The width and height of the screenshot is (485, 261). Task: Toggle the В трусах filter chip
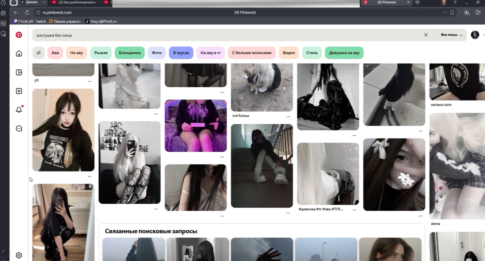click(x=181, y=53)
